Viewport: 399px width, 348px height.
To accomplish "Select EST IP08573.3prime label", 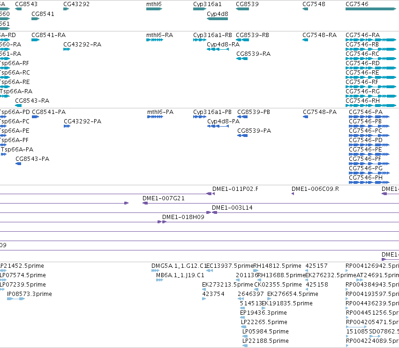I will pyautogui.click(x=30, y=294).
